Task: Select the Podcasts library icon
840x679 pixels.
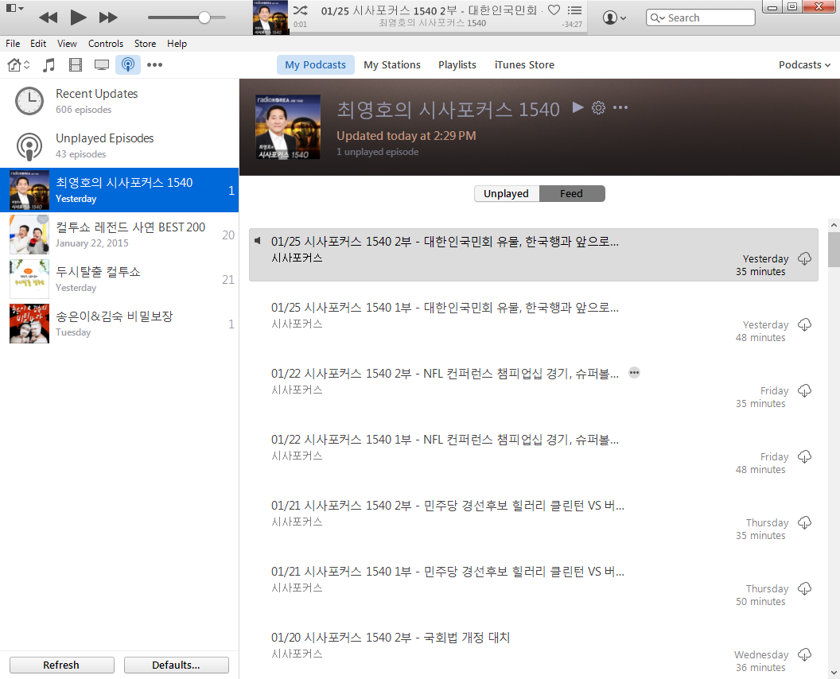Action: coord(127,64)
